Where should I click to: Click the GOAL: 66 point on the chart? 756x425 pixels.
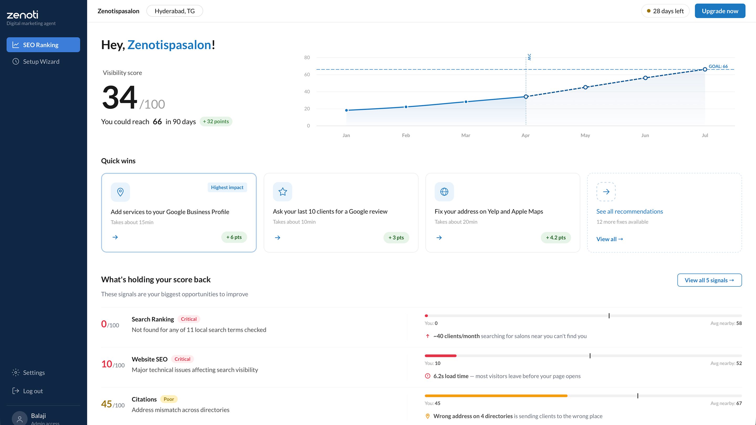[705, 70]
